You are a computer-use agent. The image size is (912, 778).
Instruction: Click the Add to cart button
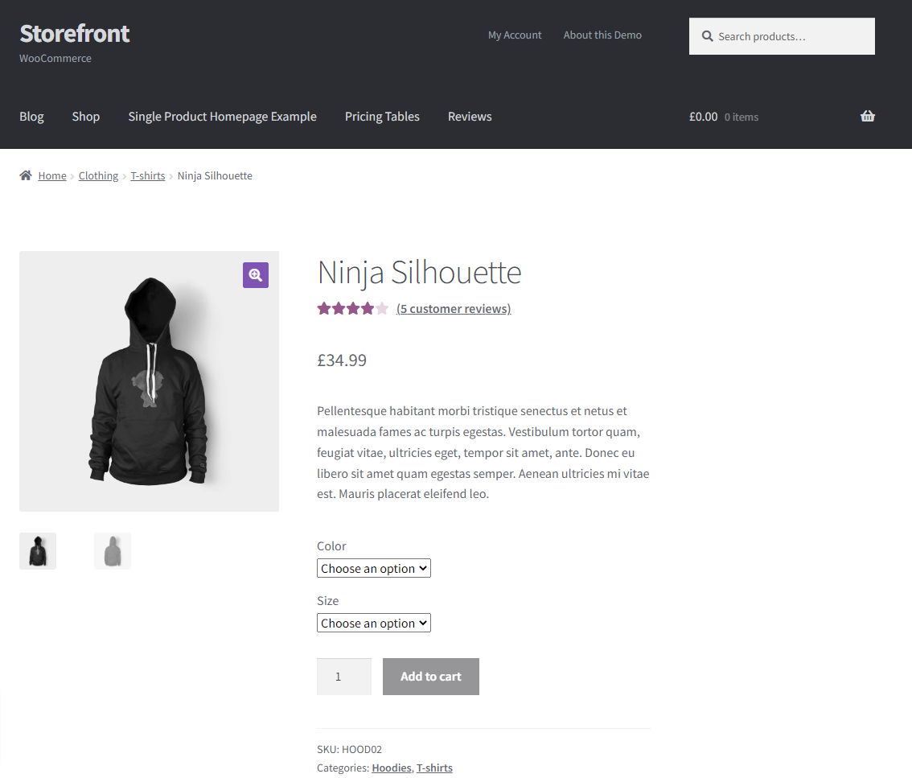tap(430, 676)
